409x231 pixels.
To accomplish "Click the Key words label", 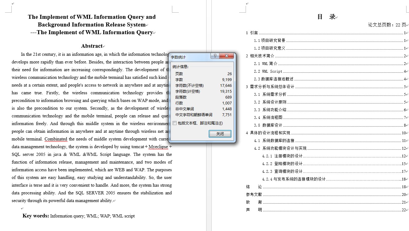I will click(36, 216).
